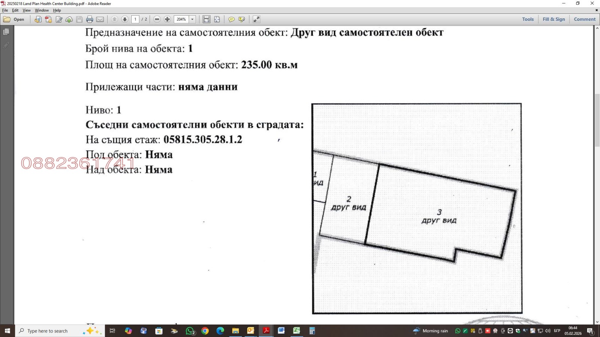
Task: Open Task View on taskbar
Action: (x=112, y=331)
